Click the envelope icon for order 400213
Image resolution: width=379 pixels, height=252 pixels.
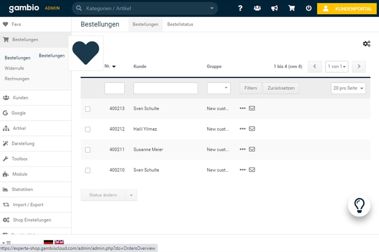click(252, 108)
